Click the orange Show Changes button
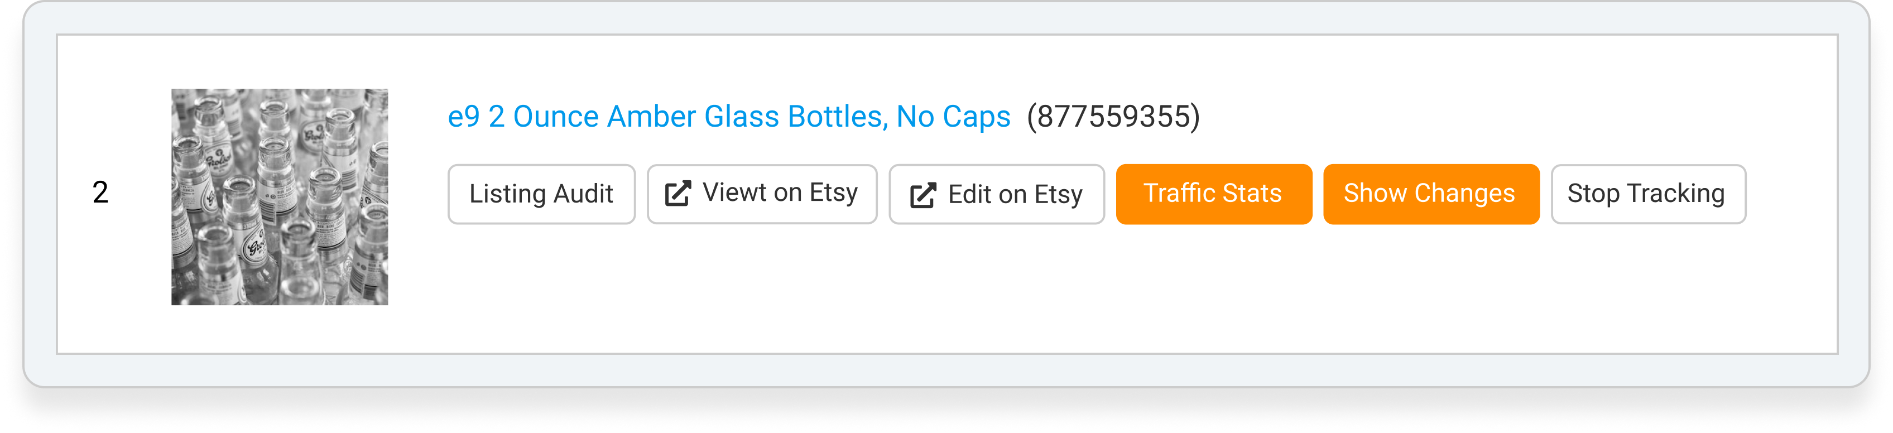 point(1431,194)
